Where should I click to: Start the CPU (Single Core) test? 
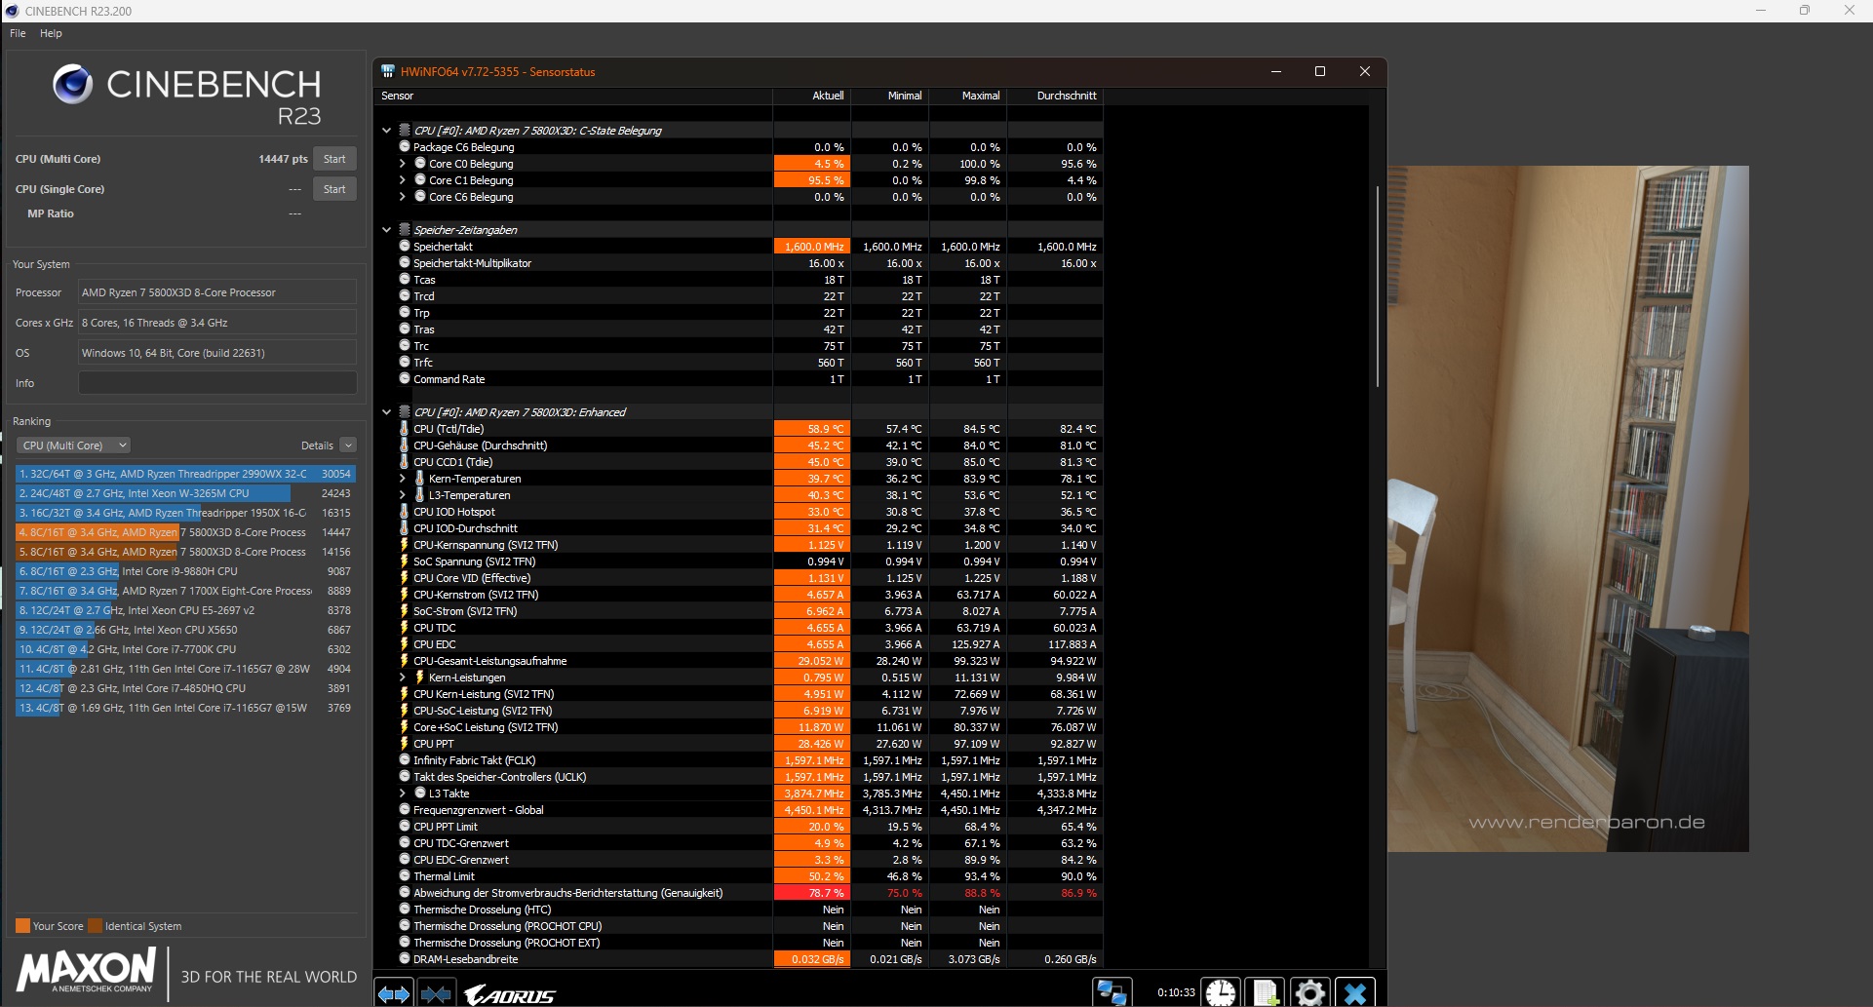coord(334,189)
